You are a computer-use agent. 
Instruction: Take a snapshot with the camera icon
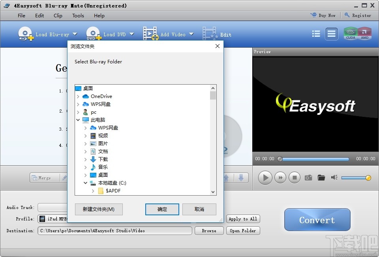pos(308,177)
